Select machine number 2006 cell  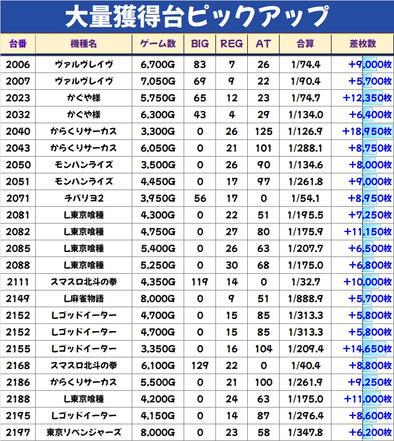(18, 65)
